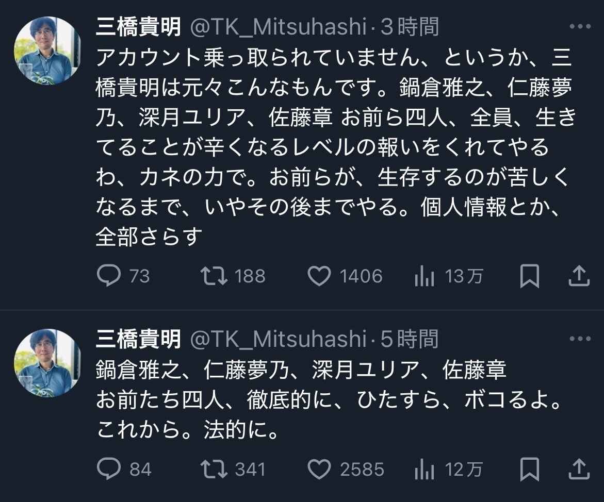The image size is (604, 502).
Task: Like the first tweet with 1406 likes
Action: (x=319, y=276)
